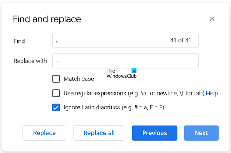Viewport: 231px width, 153px height.
Task: Click into the Find text field
Action: point(110,40)
